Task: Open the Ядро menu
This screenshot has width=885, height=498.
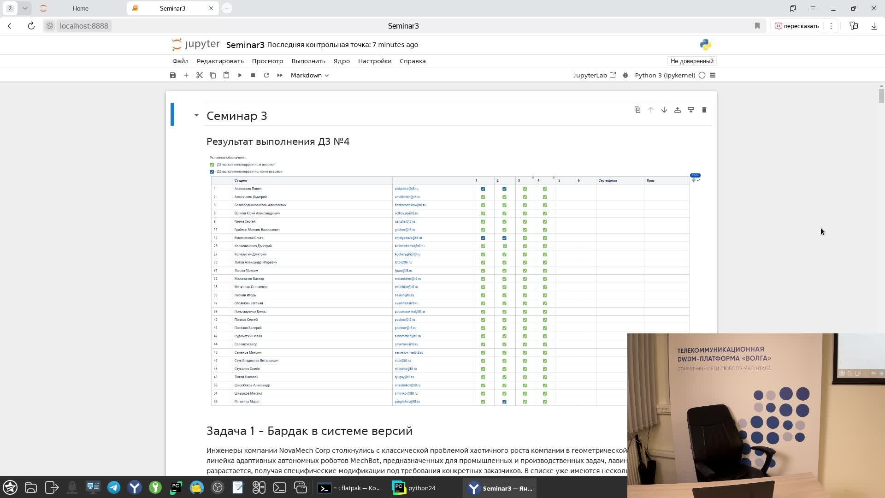Action: click(342, 61)
